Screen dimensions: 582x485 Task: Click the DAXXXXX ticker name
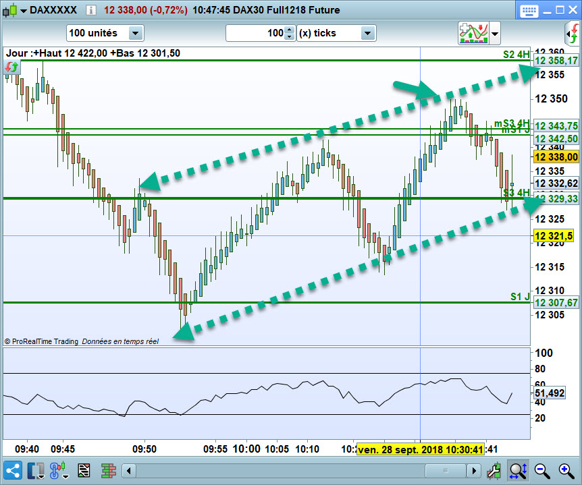pyautogui.click(x=53, y=10)
